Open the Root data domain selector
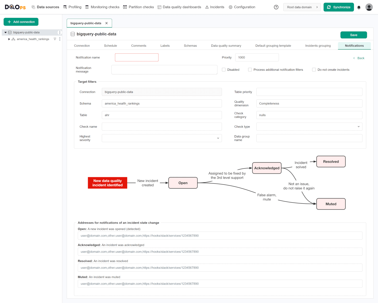Viewport: 378px width, 303px height. tap(302, 7)
